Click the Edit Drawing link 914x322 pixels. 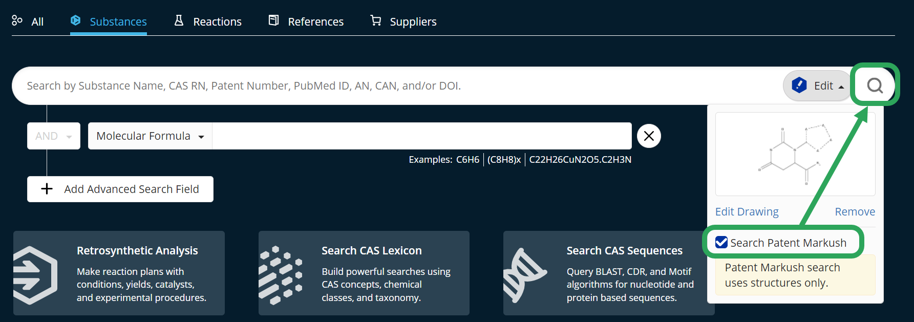point(747,211)
